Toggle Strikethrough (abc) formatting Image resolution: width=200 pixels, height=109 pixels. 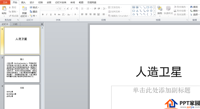(59, 14)
